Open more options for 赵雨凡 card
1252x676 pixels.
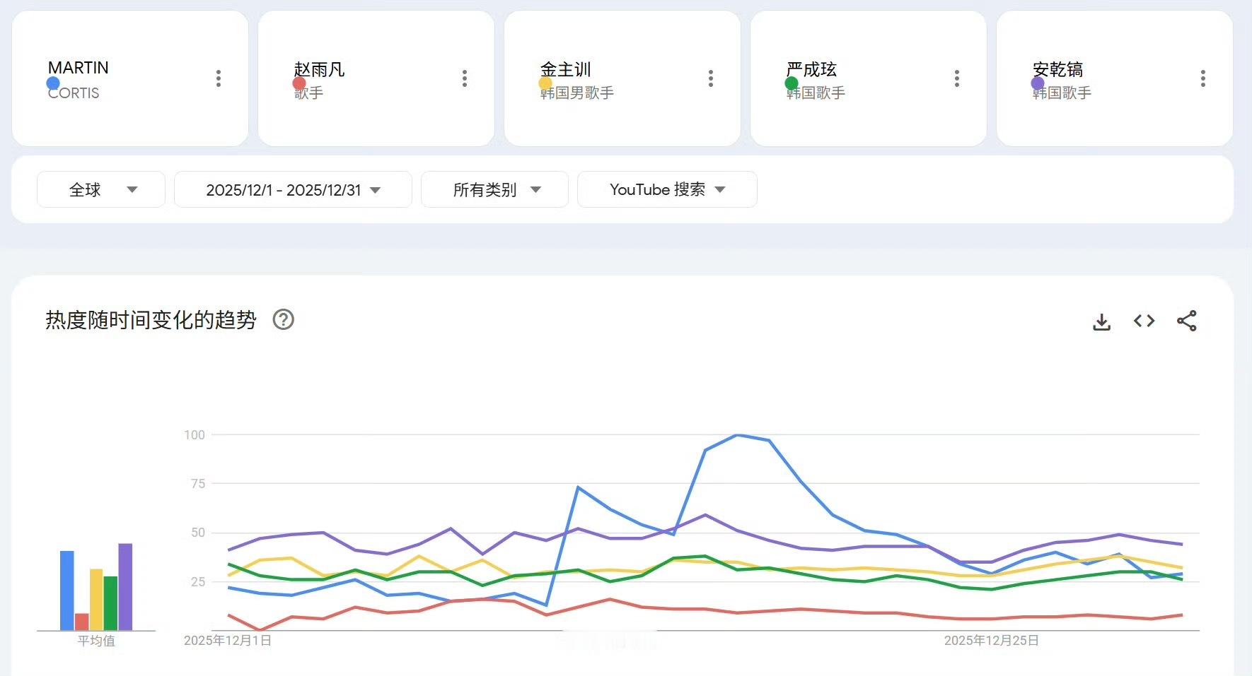tap(465, 78)
